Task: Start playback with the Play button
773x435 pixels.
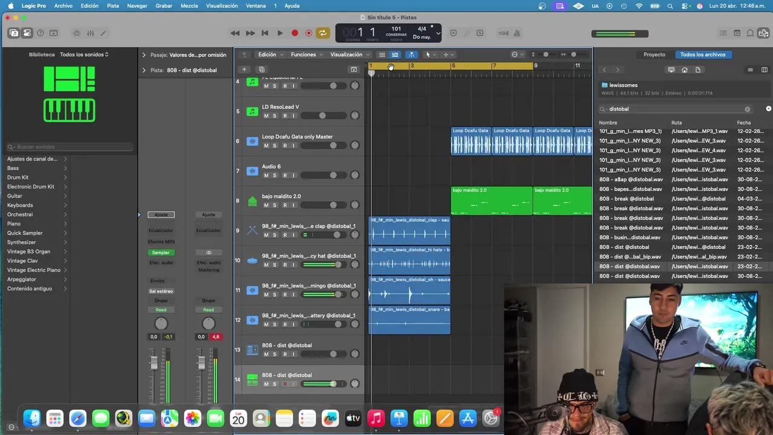Action: pyautogui.click(x=280, y=33)
